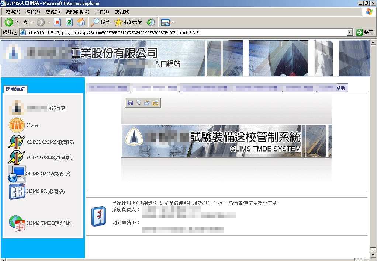Click the envelope mail icon in page toolbar
This screenshot has width=377, height=261.
[x=147, y=103]
